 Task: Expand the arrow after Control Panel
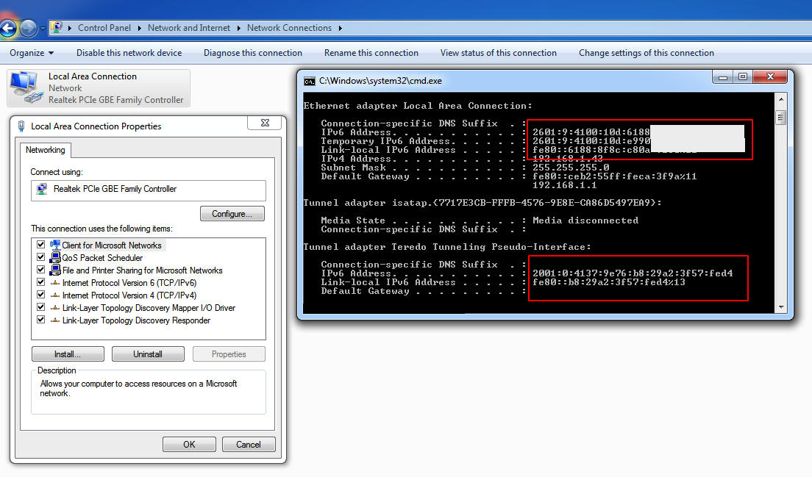139,28
